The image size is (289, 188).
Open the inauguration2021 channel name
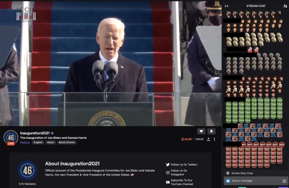(35, 133)
